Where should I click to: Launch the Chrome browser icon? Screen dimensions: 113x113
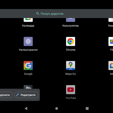coord(71,42)
